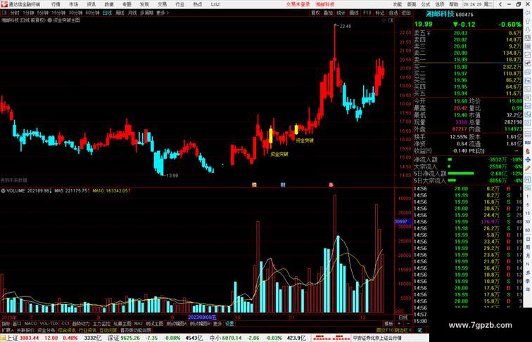Select the 日线 daily period
Image resolution: width=532 pixels, height=342 pixels.
(x=107, y=13)
